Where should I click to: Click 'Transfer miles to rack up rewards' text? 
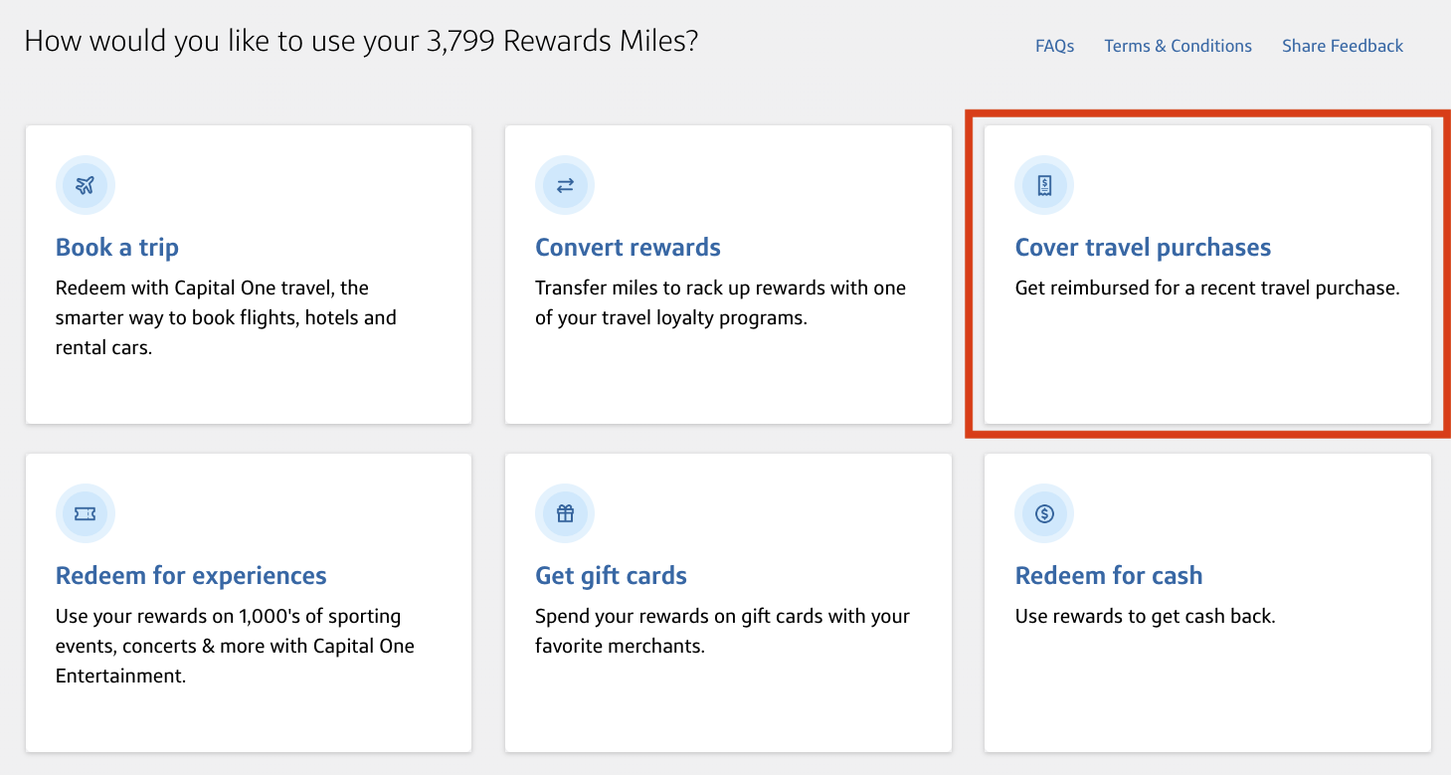(x=720, y=303)
